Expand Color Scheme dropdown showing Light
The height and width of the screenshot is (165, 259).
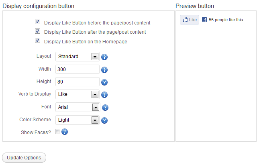coord(77,120)
